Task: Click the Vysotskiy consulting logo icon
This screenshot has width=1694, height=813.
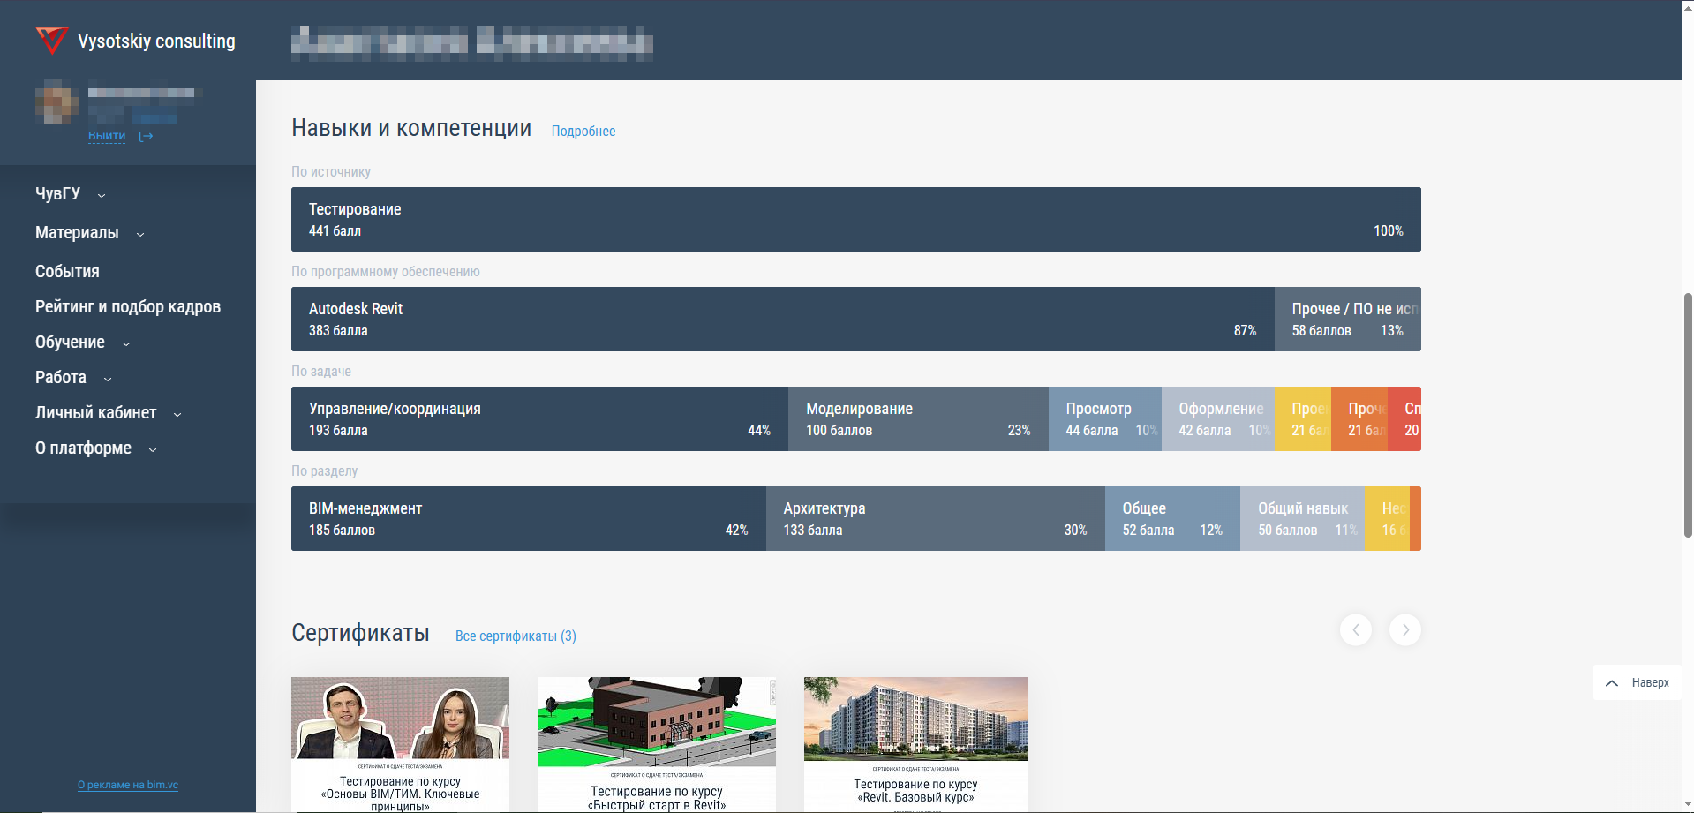Action: click(52, 41)
